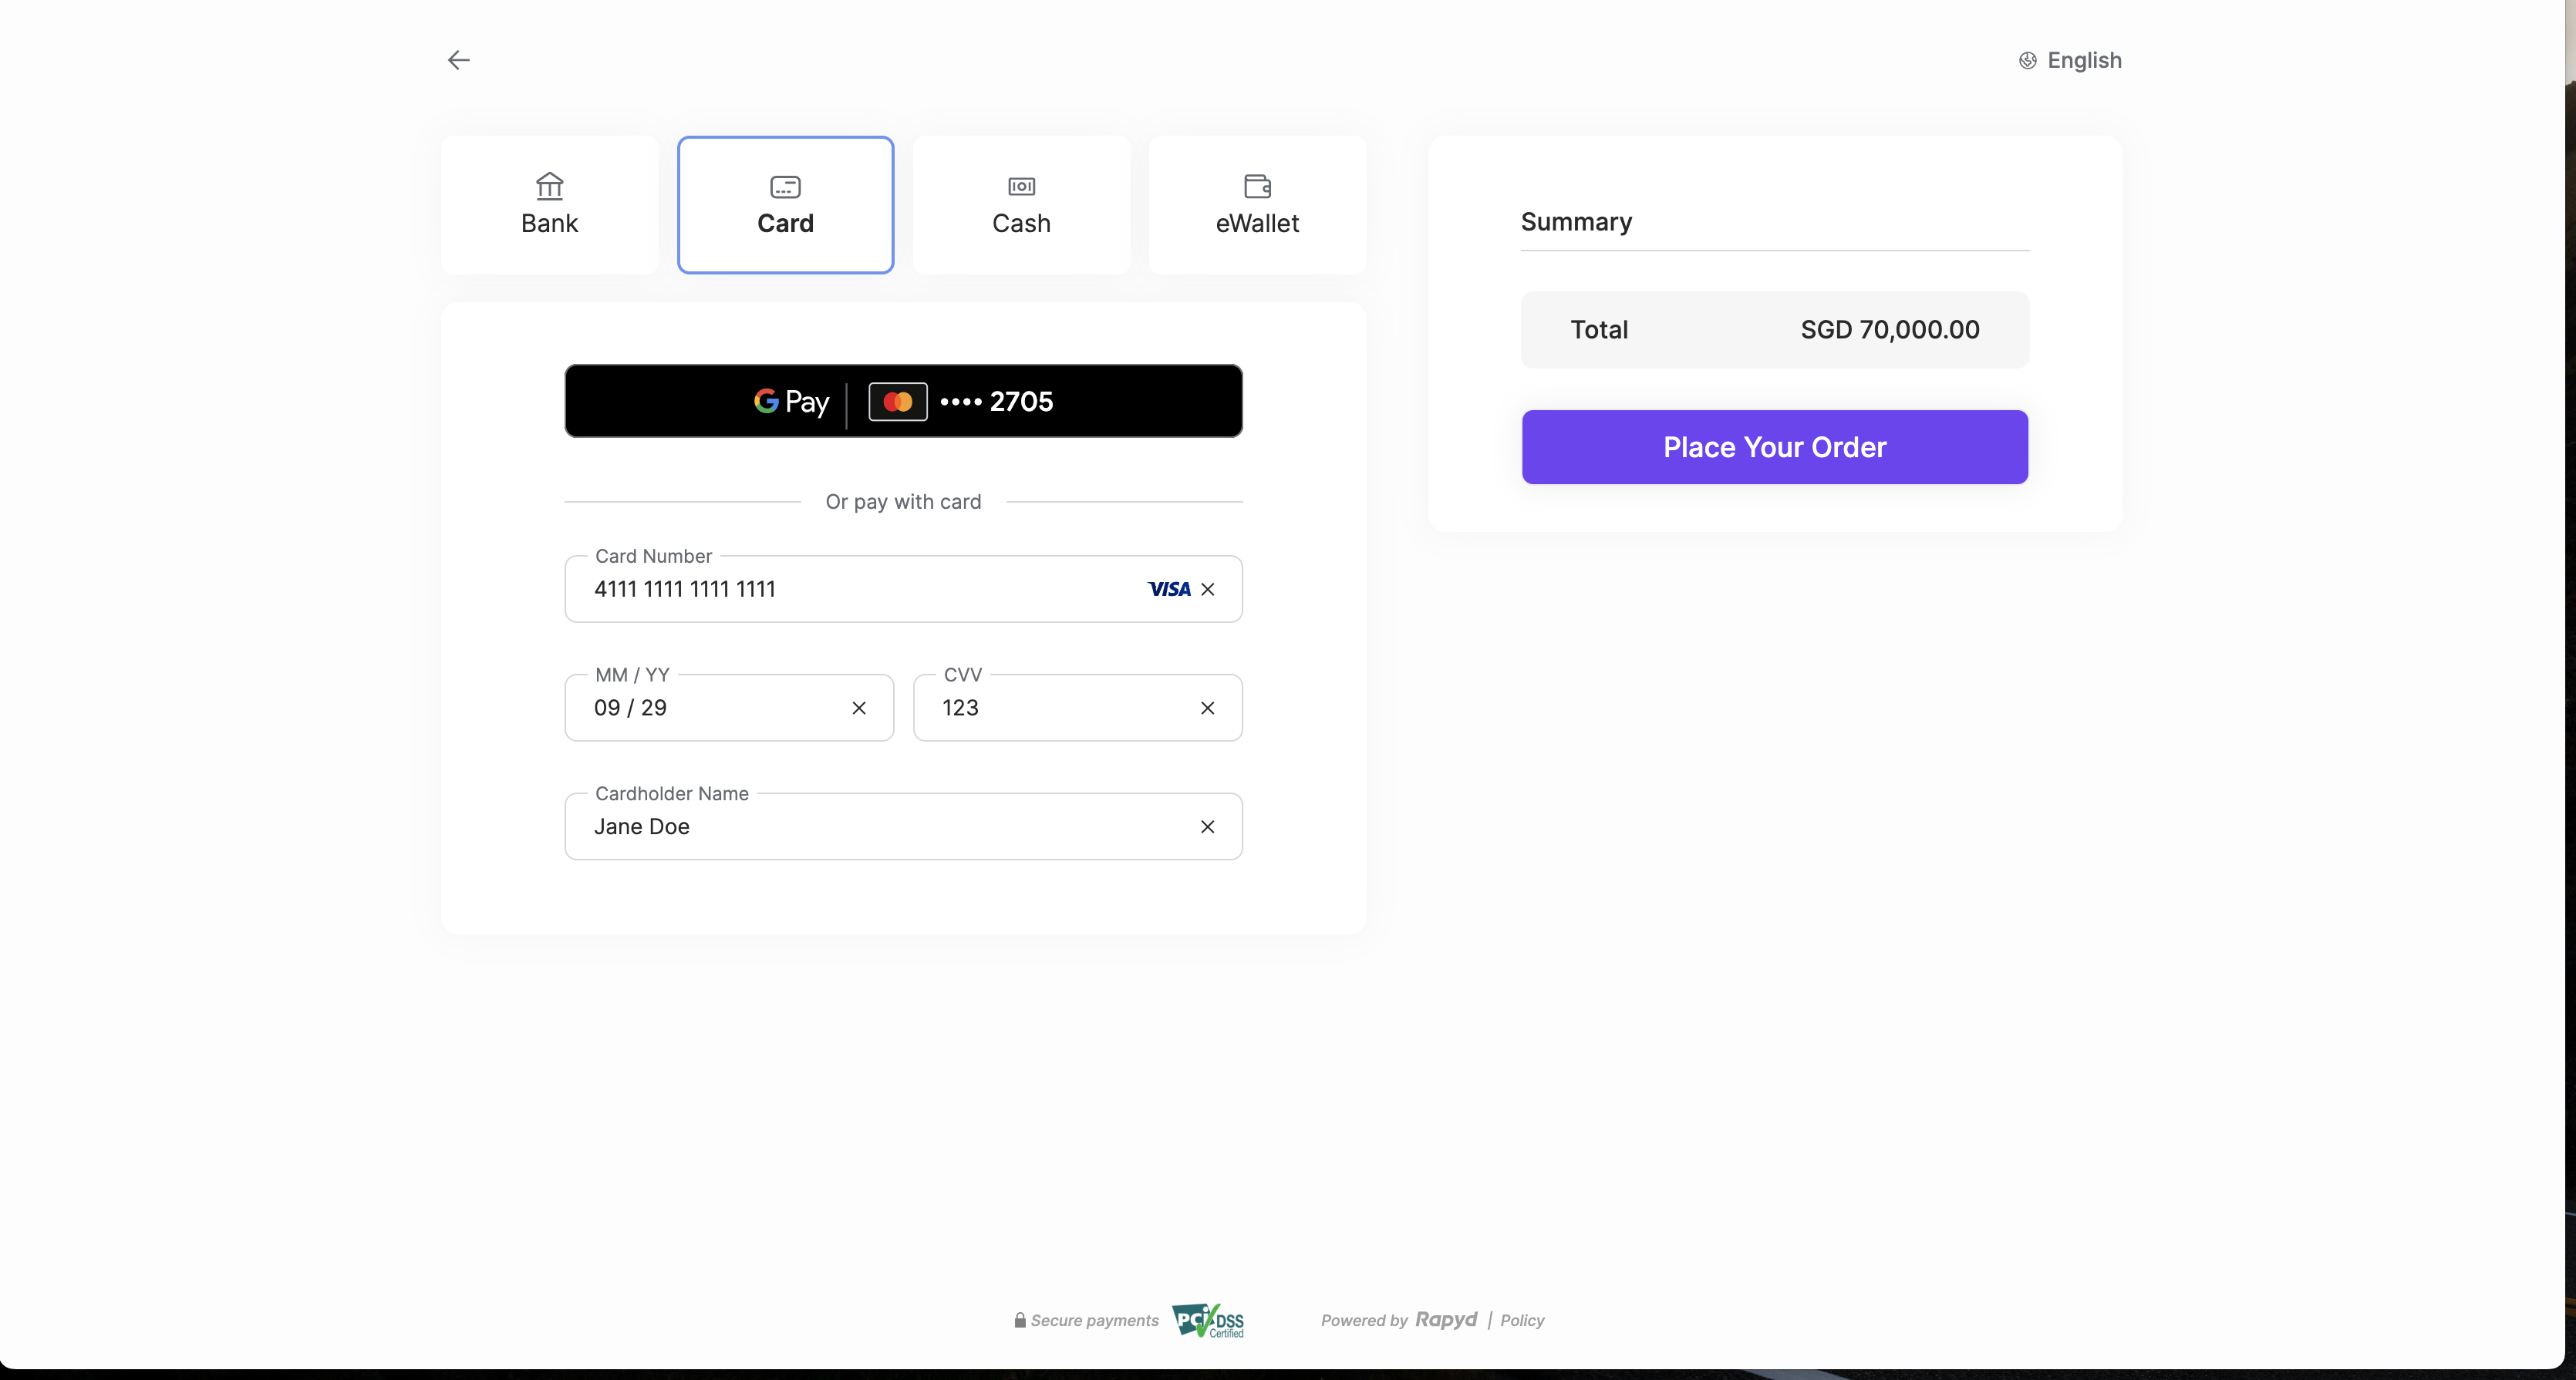Open the English language selector

coord(2084,61)
